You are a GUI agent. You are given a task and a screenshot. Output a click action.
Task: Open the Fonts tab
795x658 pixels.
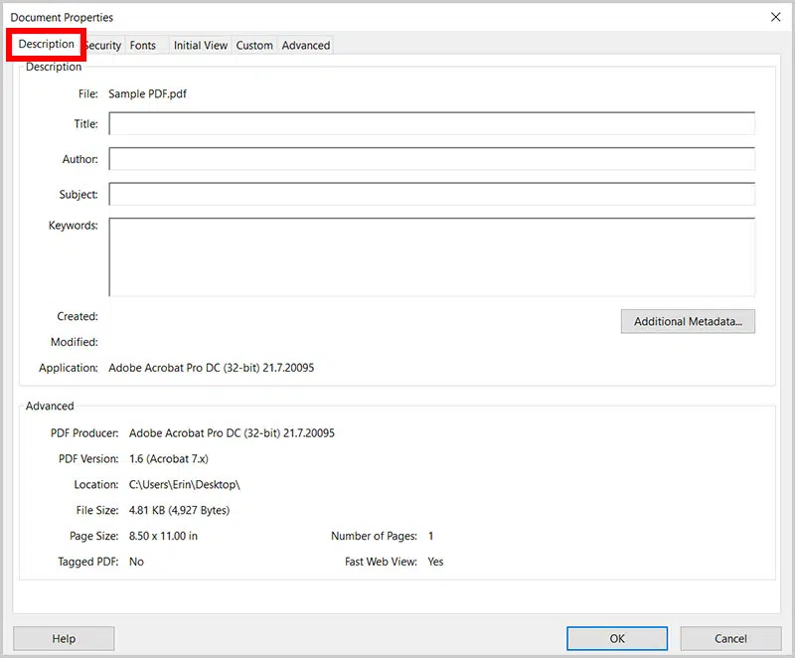(143, 45)
